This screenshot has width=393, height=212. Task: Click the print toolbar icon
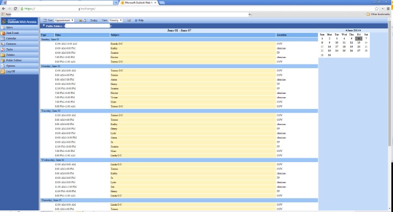(x=84, y=20)
